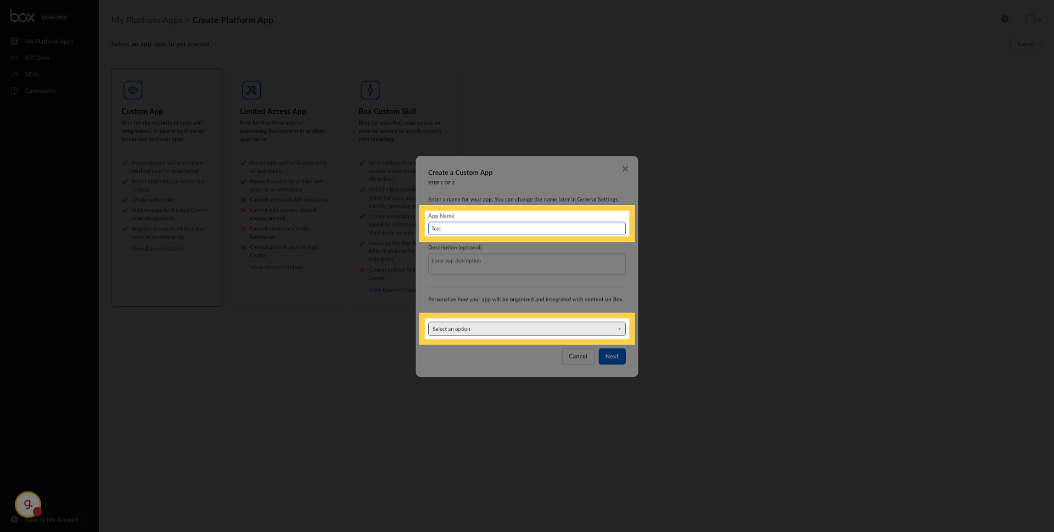Click the Custom App icon
Screen dimensions: 1054x532
[x=132, y=90]
